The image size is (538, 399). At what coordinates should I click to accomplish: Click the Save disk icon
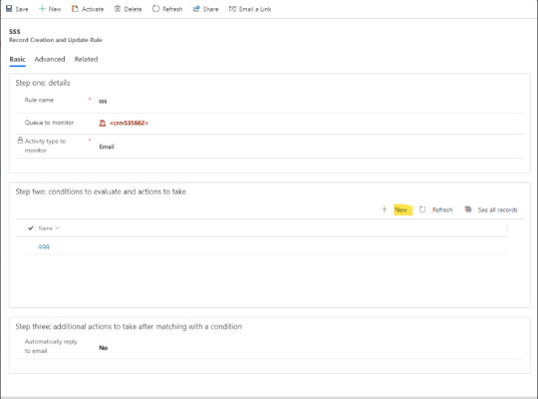click(9, 9)
